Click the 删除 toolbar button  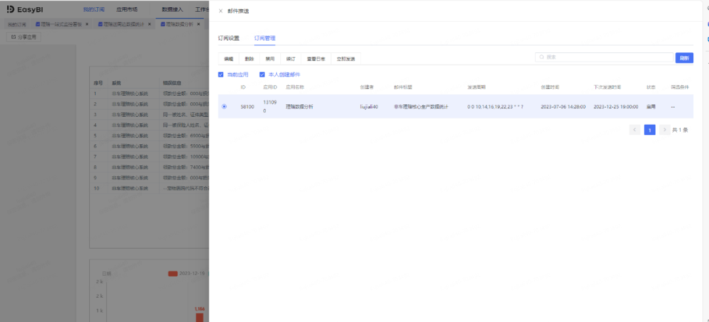[x=249, y=59]
